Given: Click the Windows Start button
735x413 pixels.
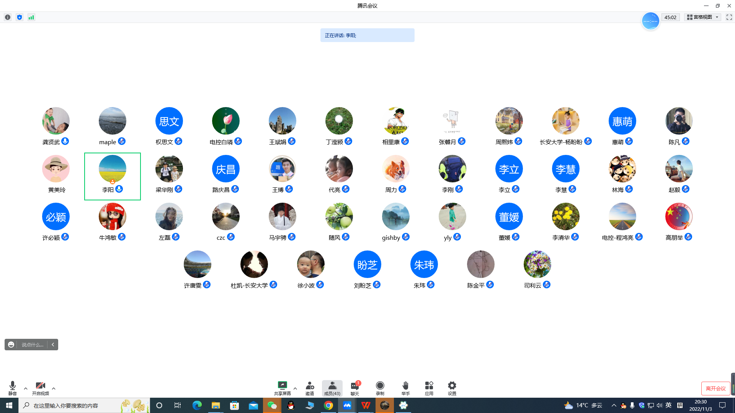Looking at the screenshot, I should coord(9,405).
